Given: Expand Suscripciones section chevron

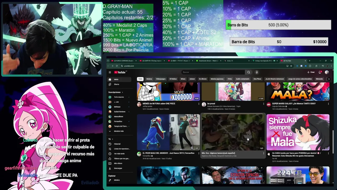Looking at the screenshot, I should pos(122,92).
